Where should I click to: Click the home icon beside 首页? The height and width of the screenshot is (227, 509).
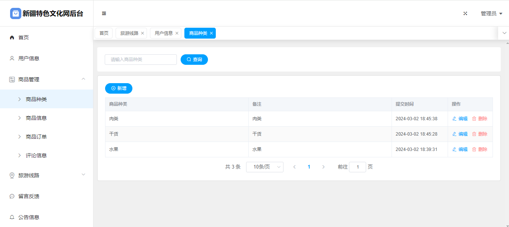pyautogui.click(x=12, y=37)
